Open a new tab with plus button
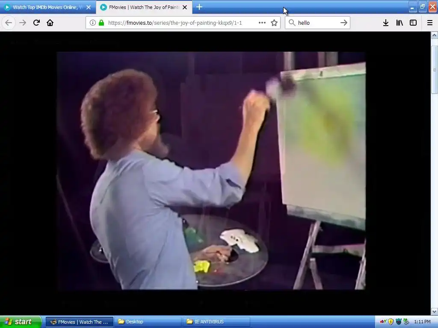The height and width of the screenshot is (328, 438). point(199,7)
